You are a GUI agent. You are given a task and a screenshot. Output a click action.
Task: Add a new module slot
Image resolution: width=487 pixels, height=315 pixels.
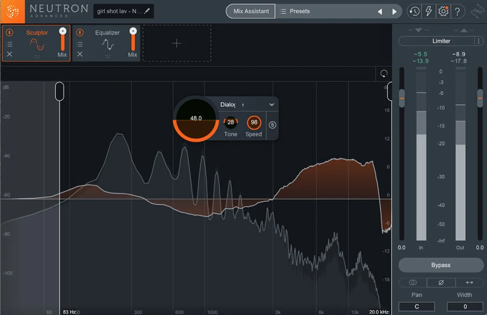(x=177, y=43)
